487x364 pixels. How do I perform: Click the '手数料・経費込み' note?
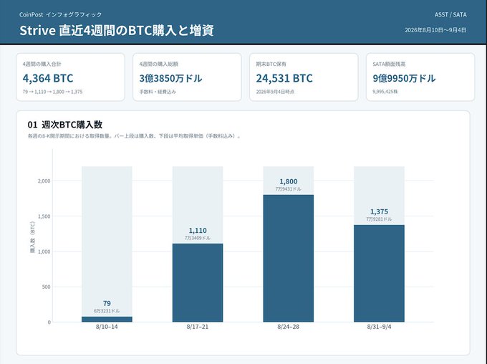[x=158, y=92]
